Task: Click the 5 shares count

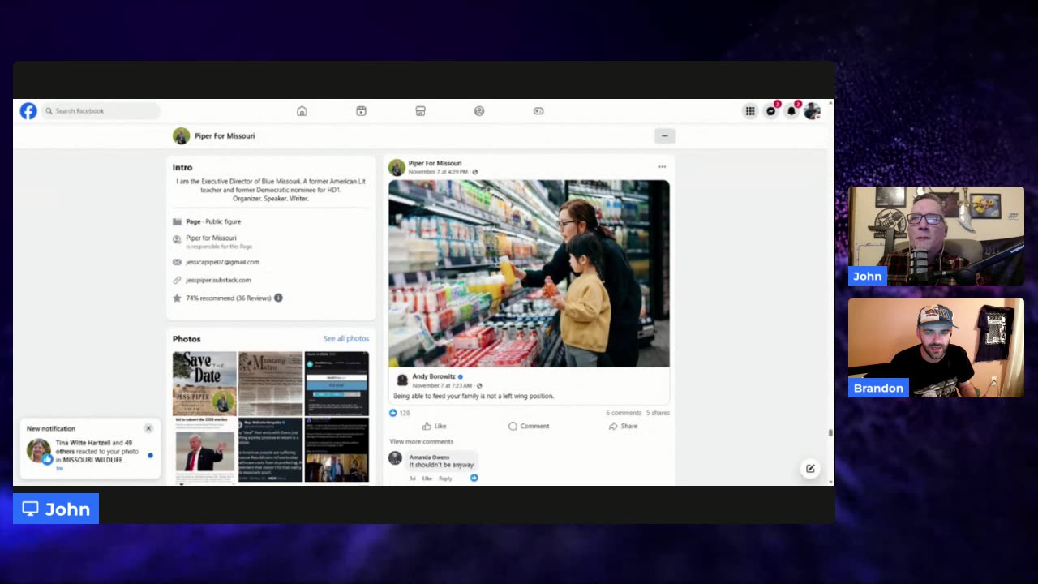Action: (x=658, y=413)
